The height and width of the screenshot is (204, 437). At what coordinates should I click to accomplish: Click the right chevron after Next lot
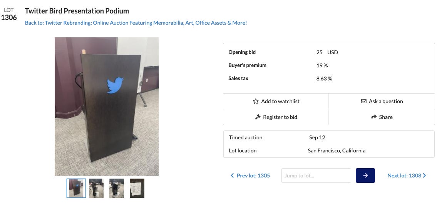(424, 176)
